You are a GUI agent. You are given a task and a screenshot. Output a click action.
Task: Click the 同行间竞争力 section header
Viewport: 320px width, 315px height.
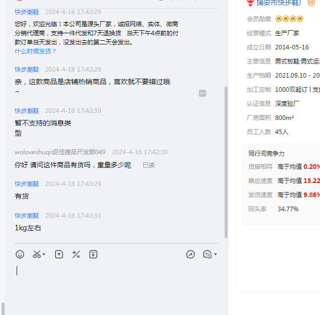(266, 154)
